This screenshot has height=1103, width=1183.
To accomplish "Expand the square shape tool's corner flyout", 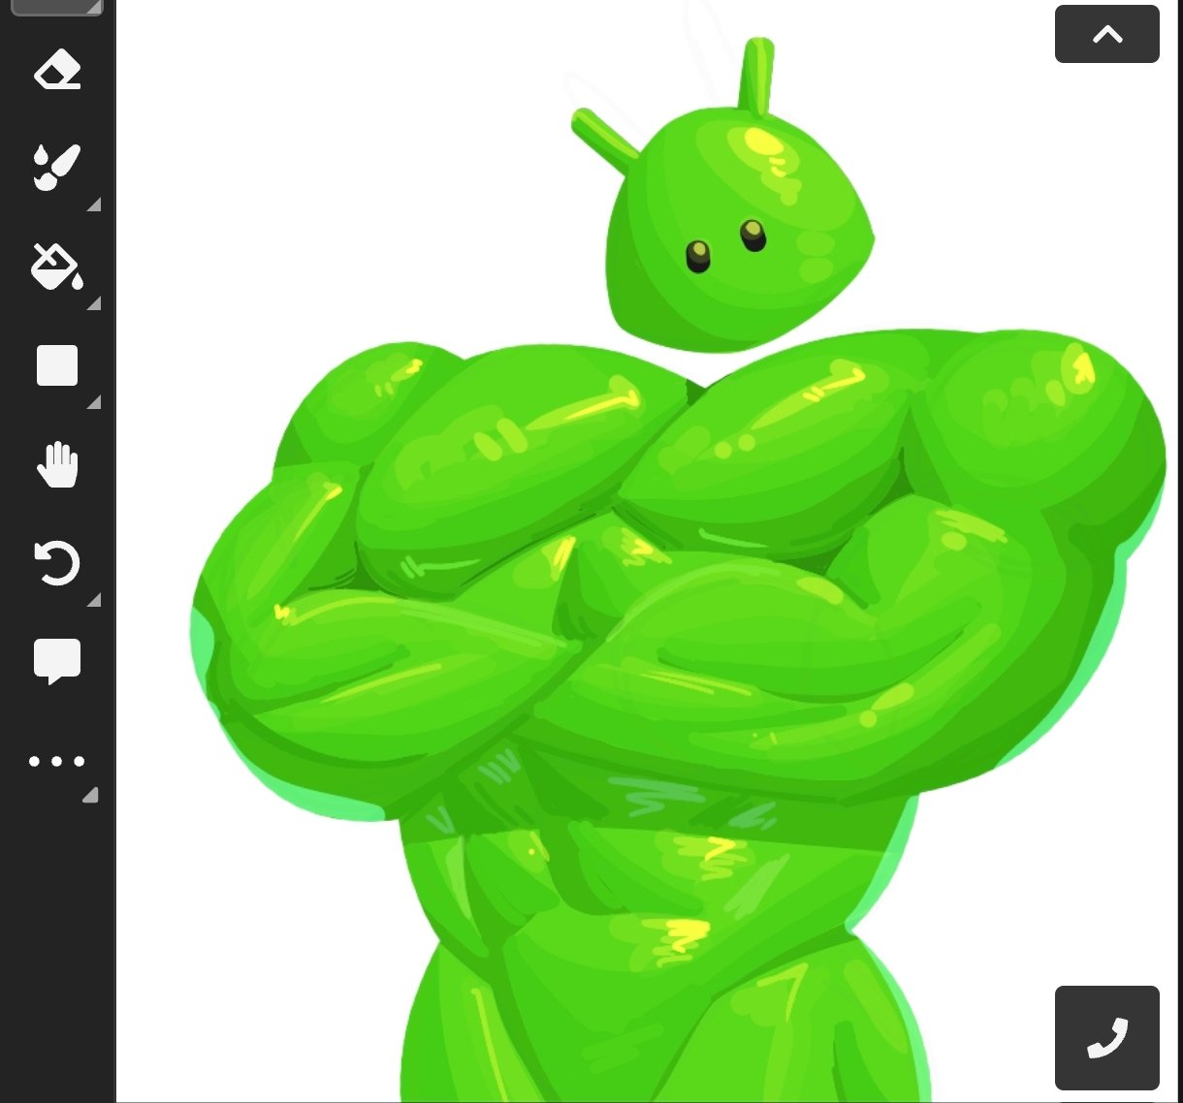I will click(94, 402).
